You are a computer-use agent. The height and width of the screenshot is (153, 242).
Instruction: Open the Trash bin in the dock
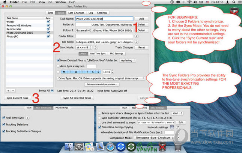178,146
